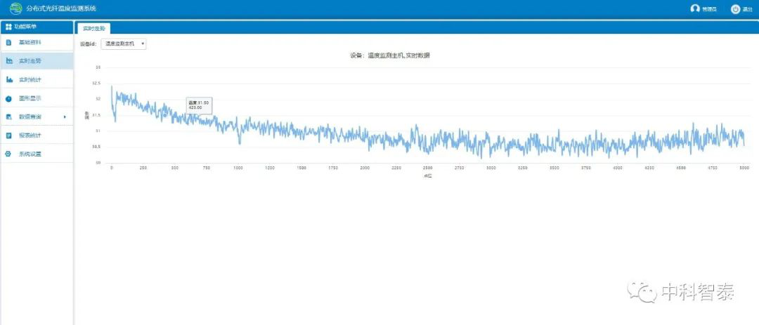The height and width of the screenshot is (325, 759).
Task: Click the 功能菜单 sidebar header
Action: click(25, 27)
